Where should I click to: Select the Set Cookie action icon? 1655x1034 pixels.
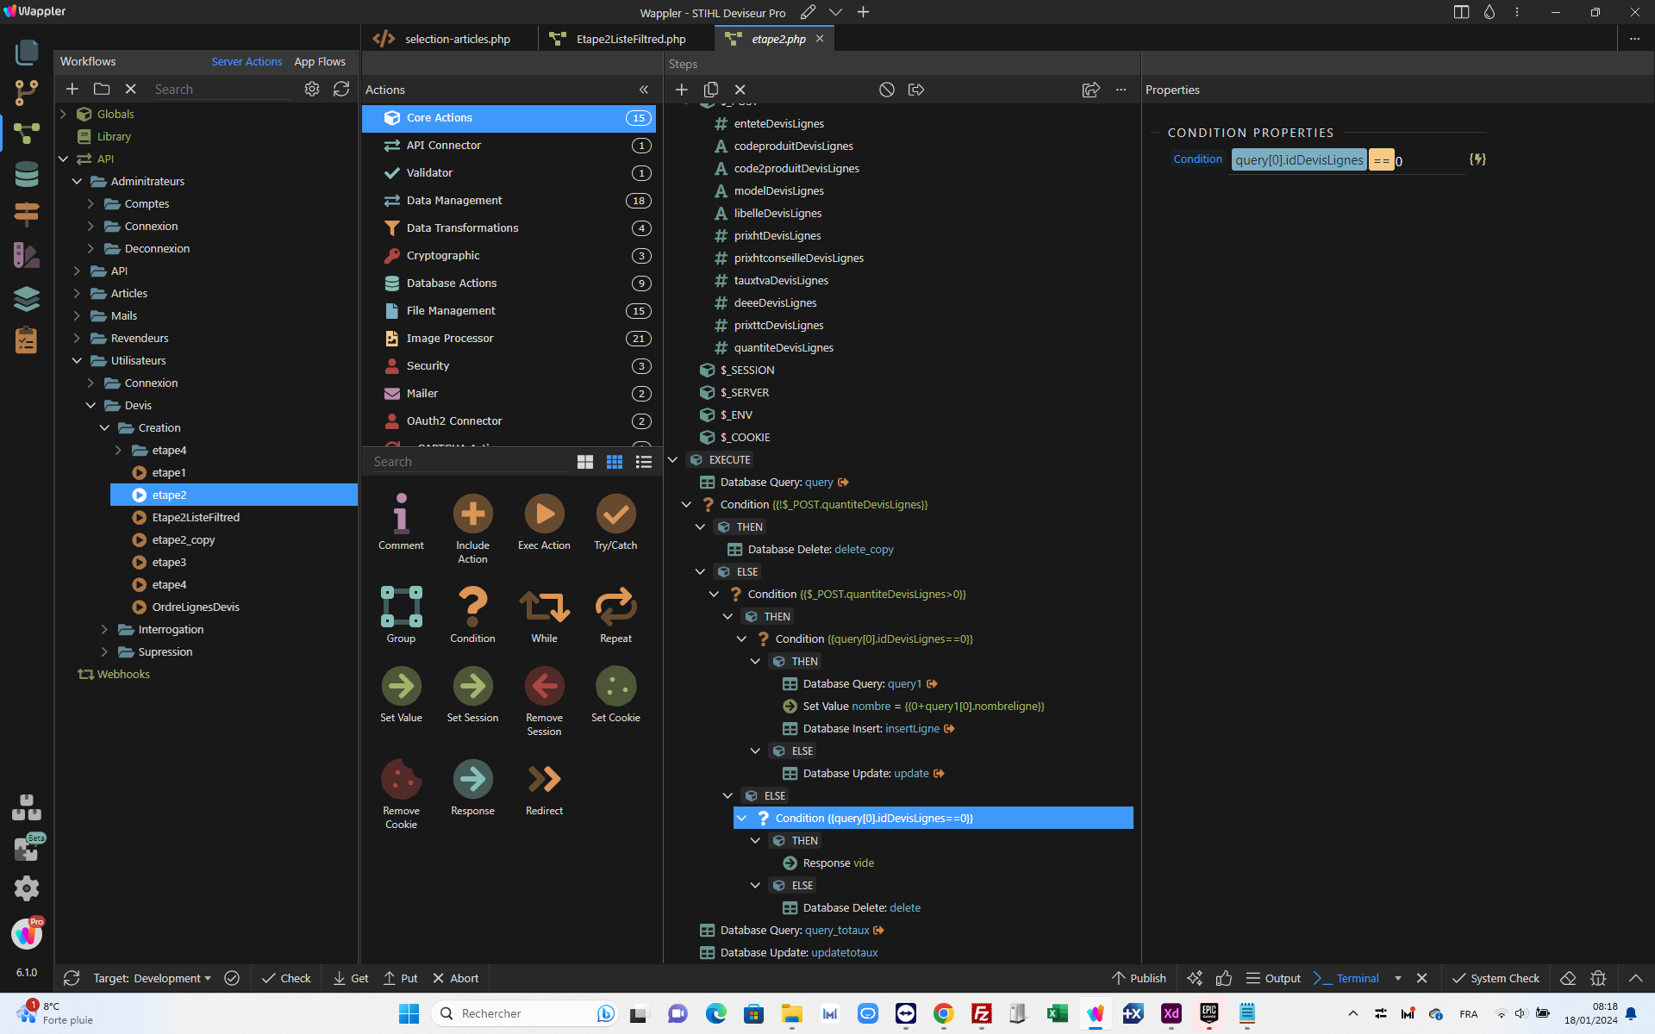click(x=615, y=686)
